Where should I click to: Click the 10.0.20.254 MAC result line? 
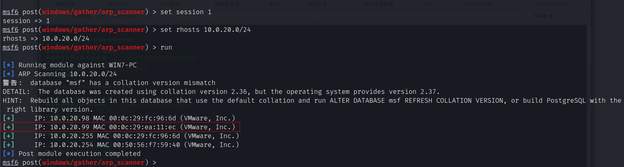(121, 145)
